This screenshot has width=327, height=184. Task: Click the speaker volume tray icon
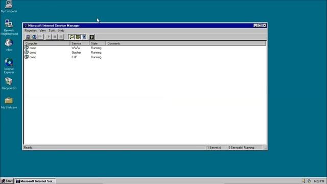pyautogui.click(x=304, y=181)
